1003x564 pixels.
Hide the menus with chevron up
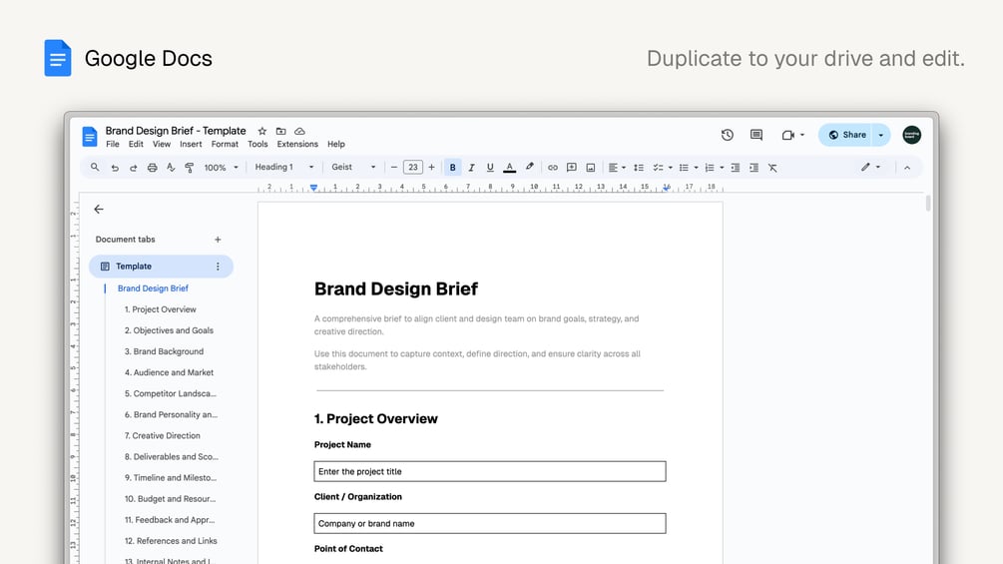click(x=907, y=168)
